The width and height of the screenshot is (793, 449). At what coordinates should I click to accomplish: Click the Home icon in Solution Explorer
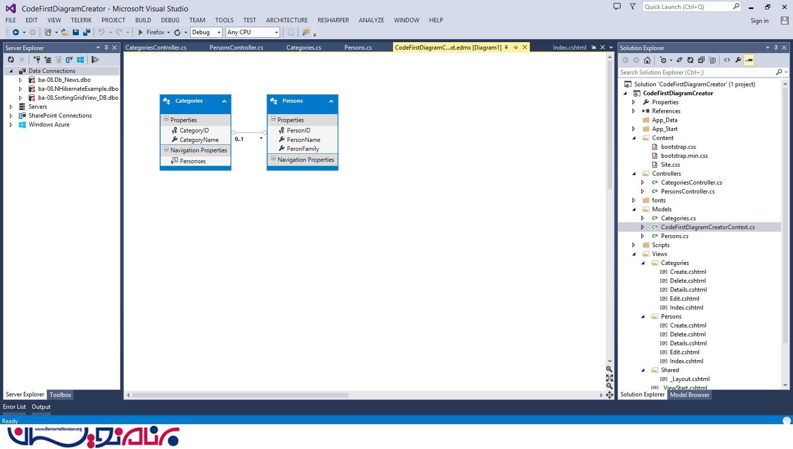(x=647, y=60)
